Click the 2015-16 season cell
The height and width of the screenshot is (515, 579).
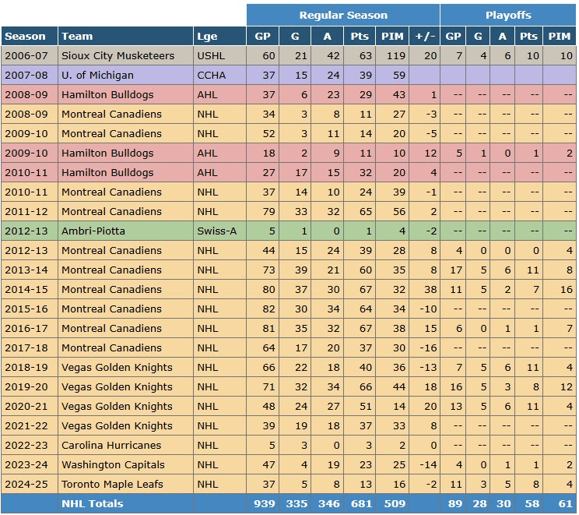click(29, 309)
